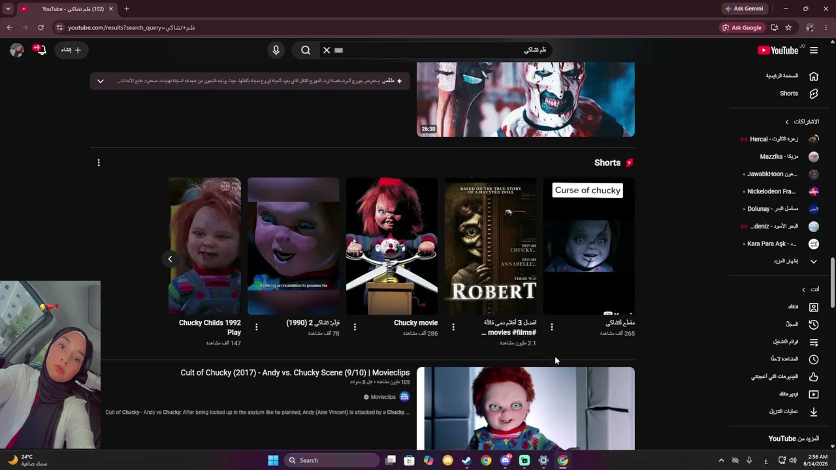Image resolution: width=836 pixels, height=470 pixels.
Task: Open the ROBERT short thumbnail
Action: (x=490, y=246)
